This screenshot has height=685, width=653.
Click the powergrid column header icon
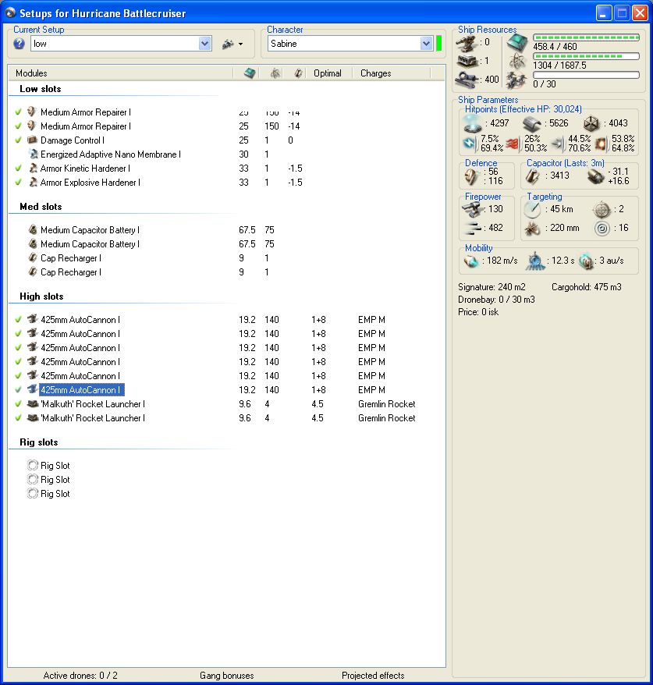(275, 73)
